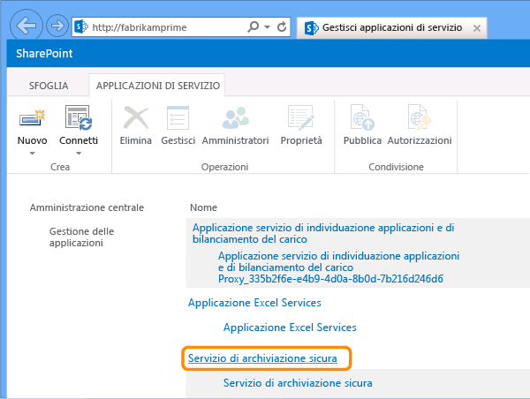Open the Proxy_335b2f6e-e4b9 proxy link
530x399 pixels.
click(x=338, y=267)
